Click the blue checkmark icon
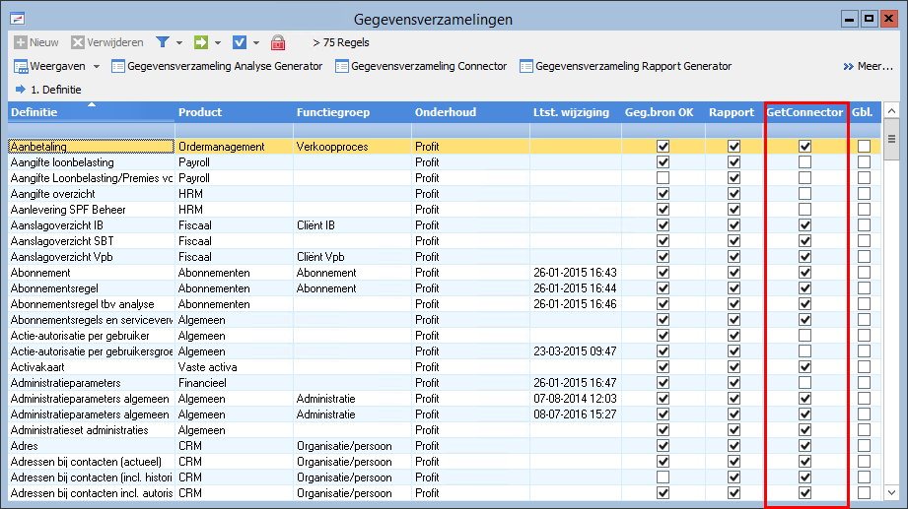The width and height of the screenshot is (908, 509). 240,42
